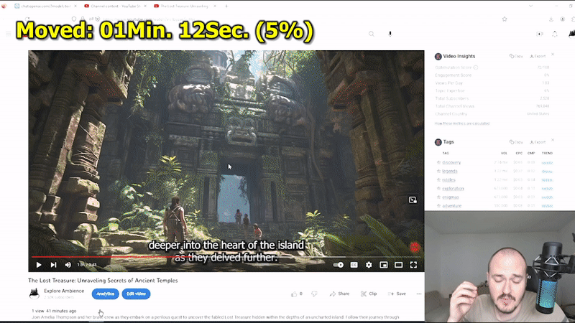
Task: Click the Optimization Score info icon
Action: click(476, 67)
